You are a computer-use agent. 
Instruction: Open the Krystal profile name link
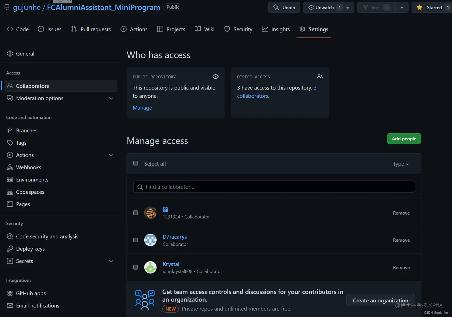click(171, 264)
